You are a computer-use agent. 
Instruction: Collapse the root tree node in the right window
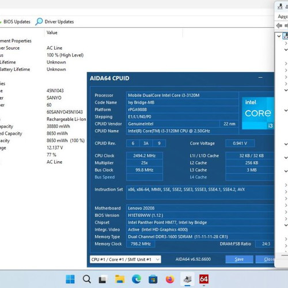pyautogui.click(x=279, y=36)
